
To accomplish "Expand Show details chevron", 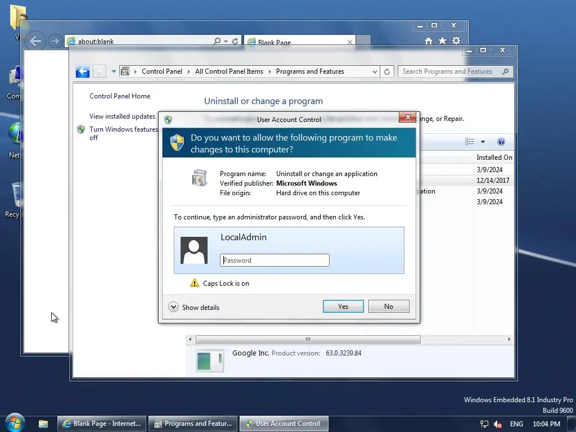I will 173,307.
